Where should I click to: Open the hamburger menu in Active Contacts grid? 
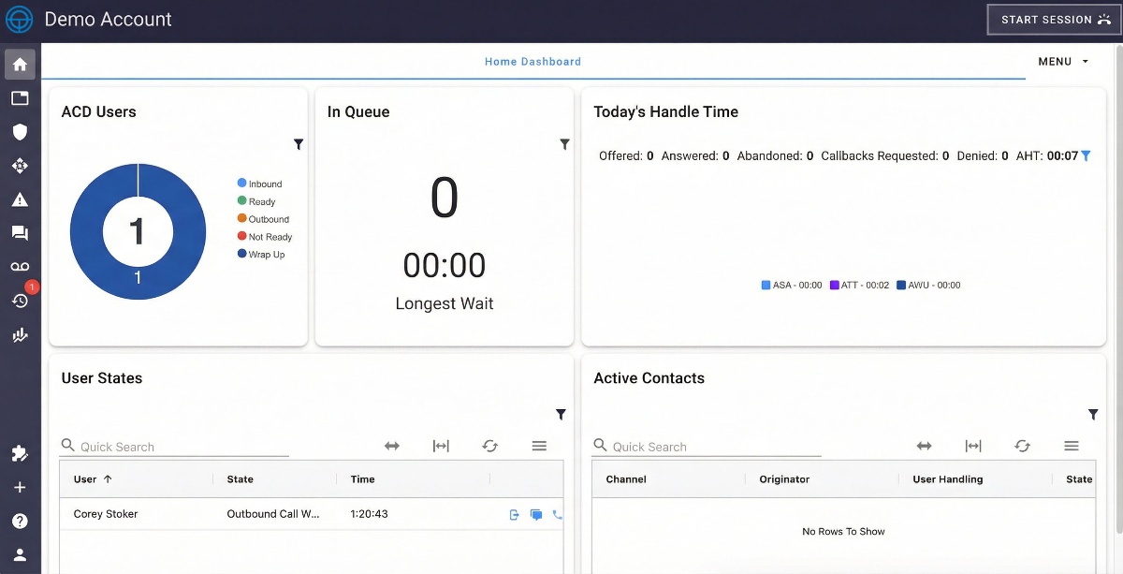tap(1072, 446)
